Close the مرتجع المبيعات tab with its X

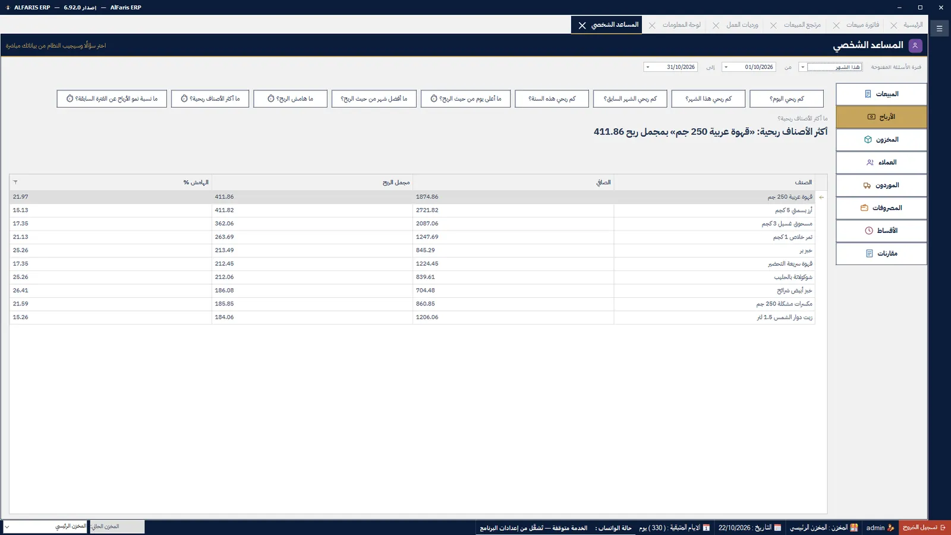(773, 25)
